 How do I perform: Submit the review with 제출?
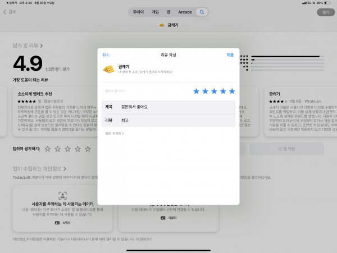pyautogui.click(x=230, y=55)
